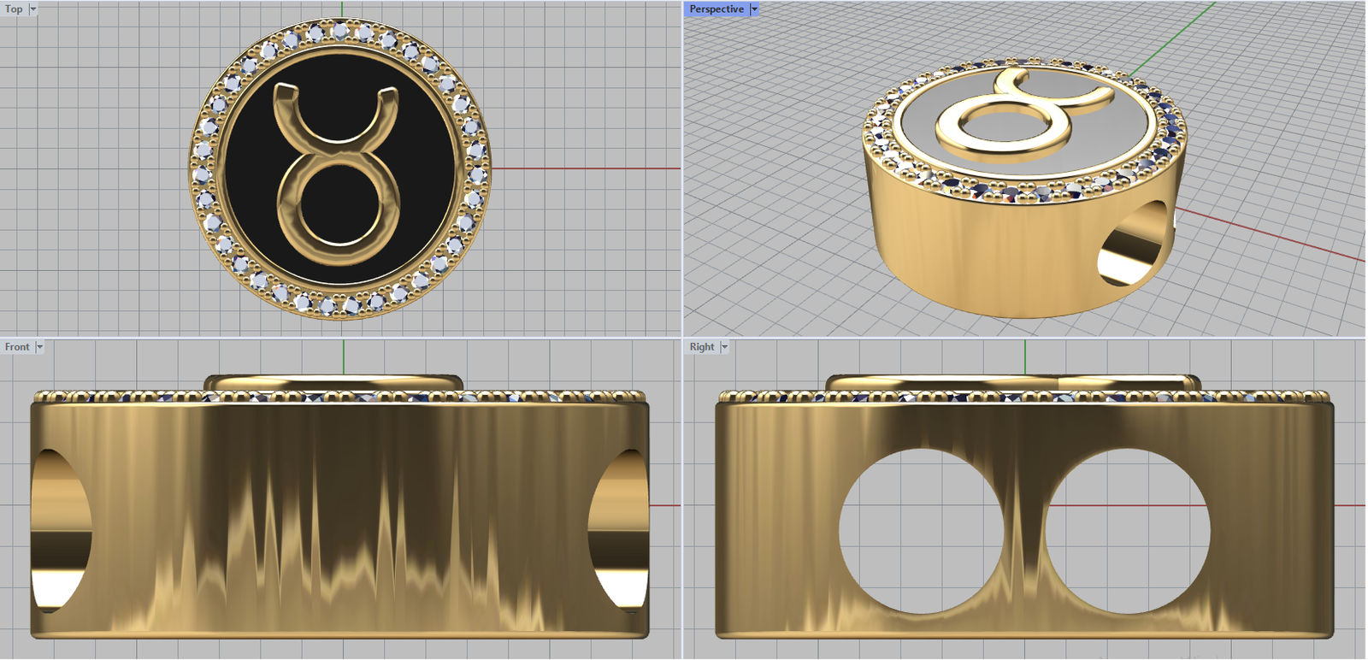Click the Top viewport title label
Viewport: 1368px width, 660px height.
[x=14, y=9]
